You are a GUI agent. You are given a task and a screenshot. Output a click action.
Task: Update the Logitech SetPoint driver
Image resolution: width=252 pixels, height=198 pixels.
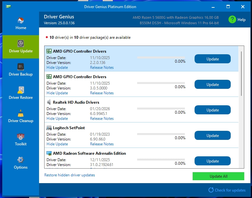pyautogui.click(x=212, y=136)
